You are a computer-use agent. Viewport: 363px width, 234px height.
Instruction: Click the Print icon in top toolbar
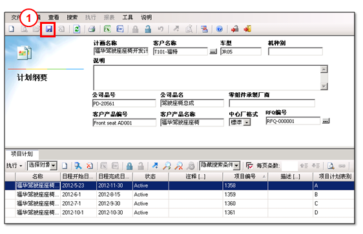tap(92, 29)
